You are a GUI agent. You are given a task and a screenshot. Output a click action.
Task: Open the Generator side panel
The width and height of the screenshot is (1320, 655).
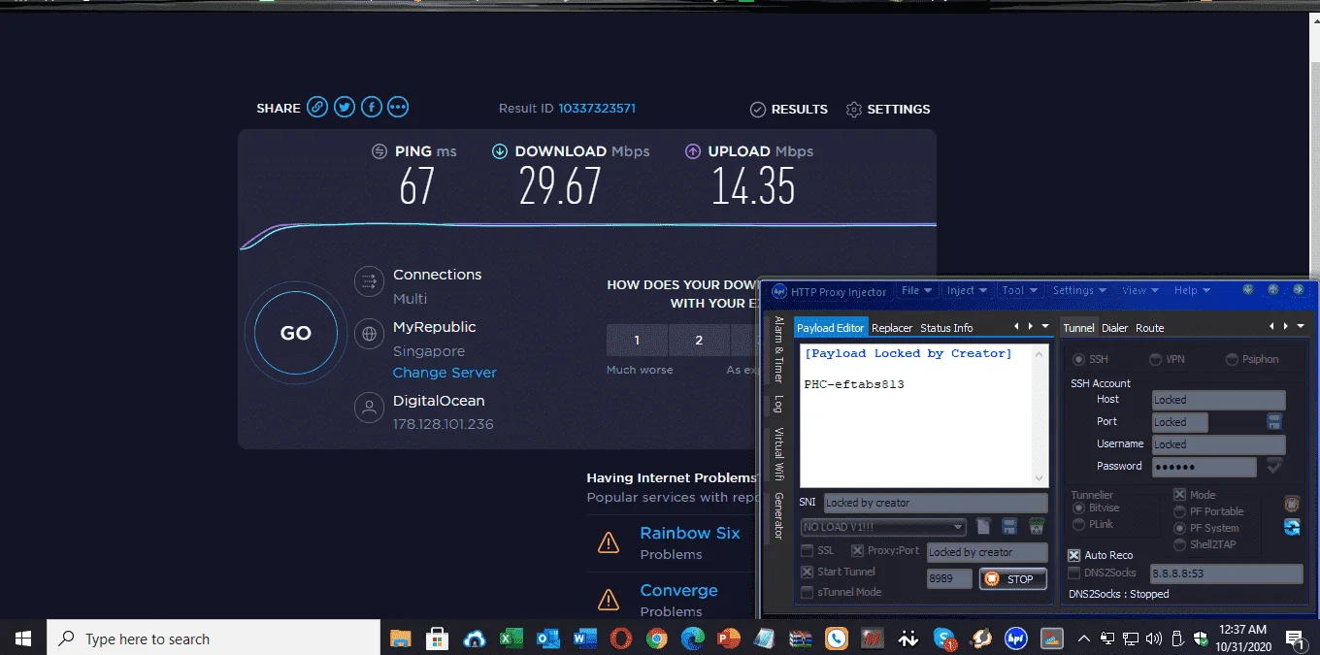778,515
